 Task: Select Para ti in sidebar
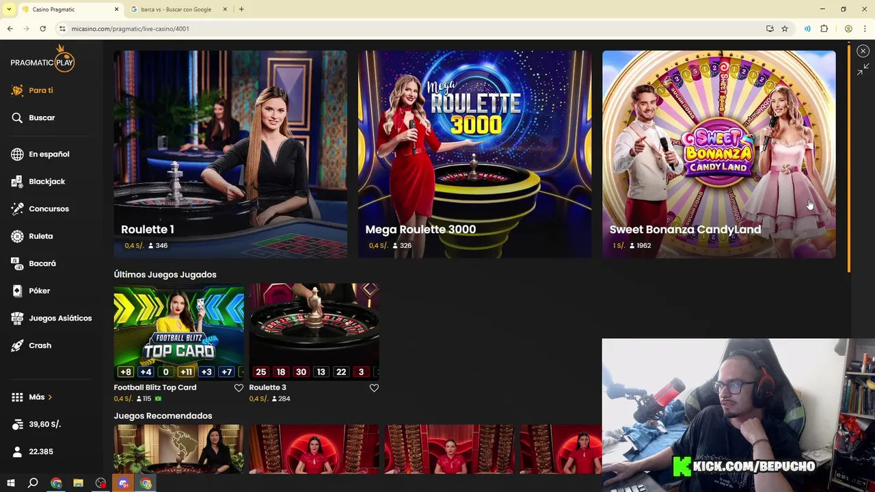32,90
